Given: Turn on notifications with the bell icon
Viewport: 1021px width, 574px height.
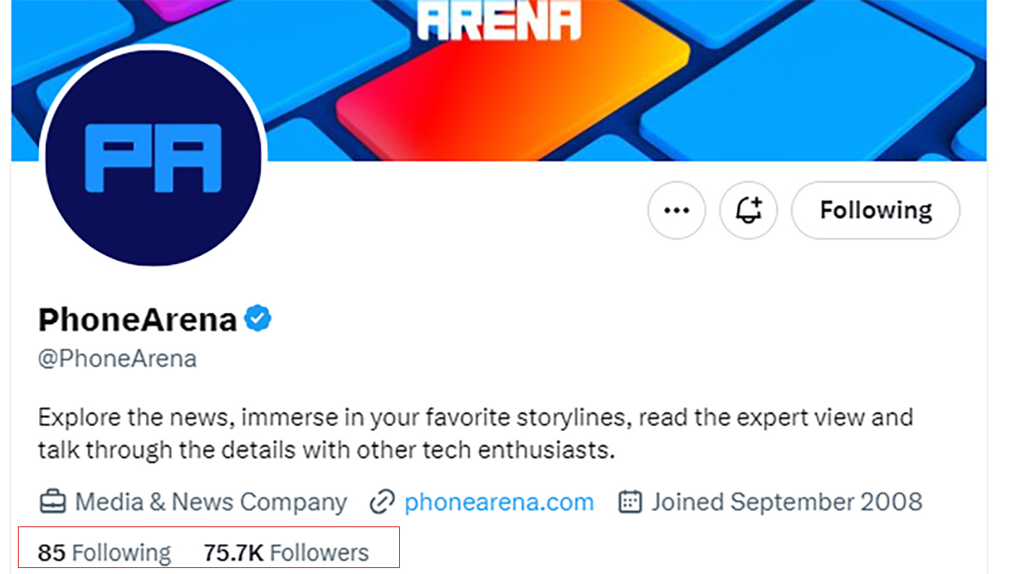Looking at the screenshot, I should coord(749,210).
